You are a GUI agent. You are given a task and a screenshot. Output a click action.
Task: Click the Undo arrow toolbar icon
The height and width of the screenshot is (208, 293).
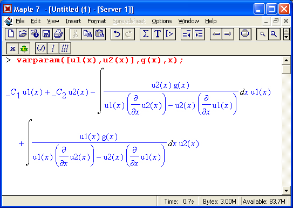coord(117,34)
